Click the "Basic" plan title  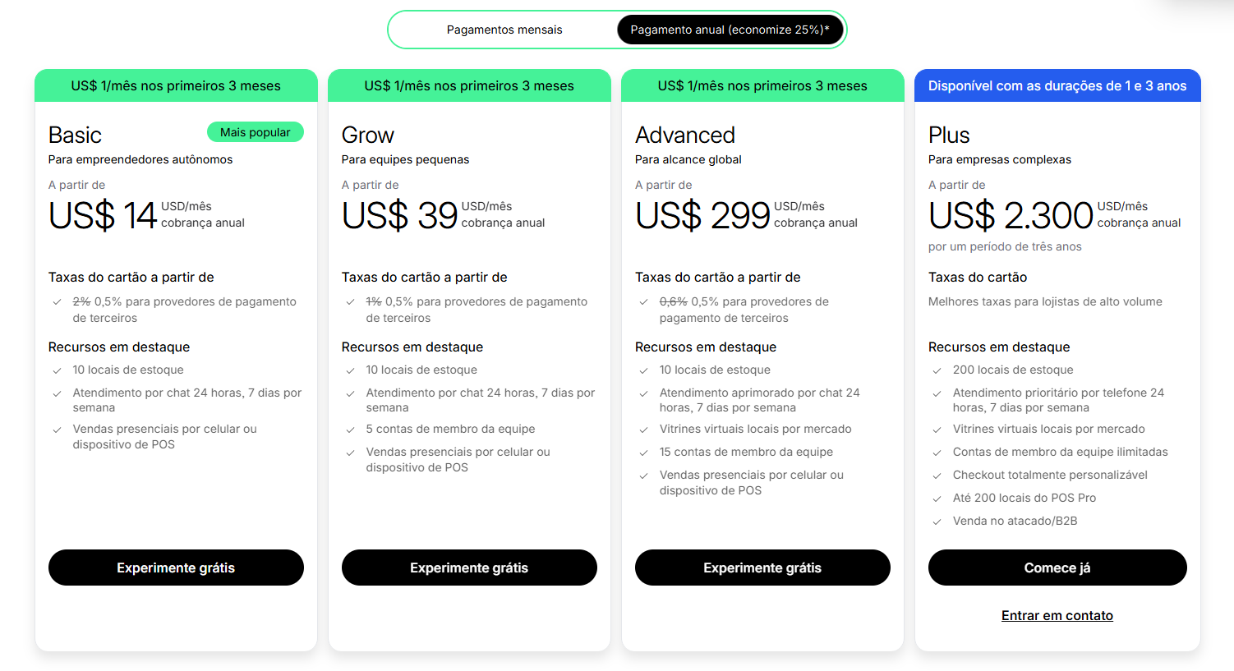tap(73, 135)
